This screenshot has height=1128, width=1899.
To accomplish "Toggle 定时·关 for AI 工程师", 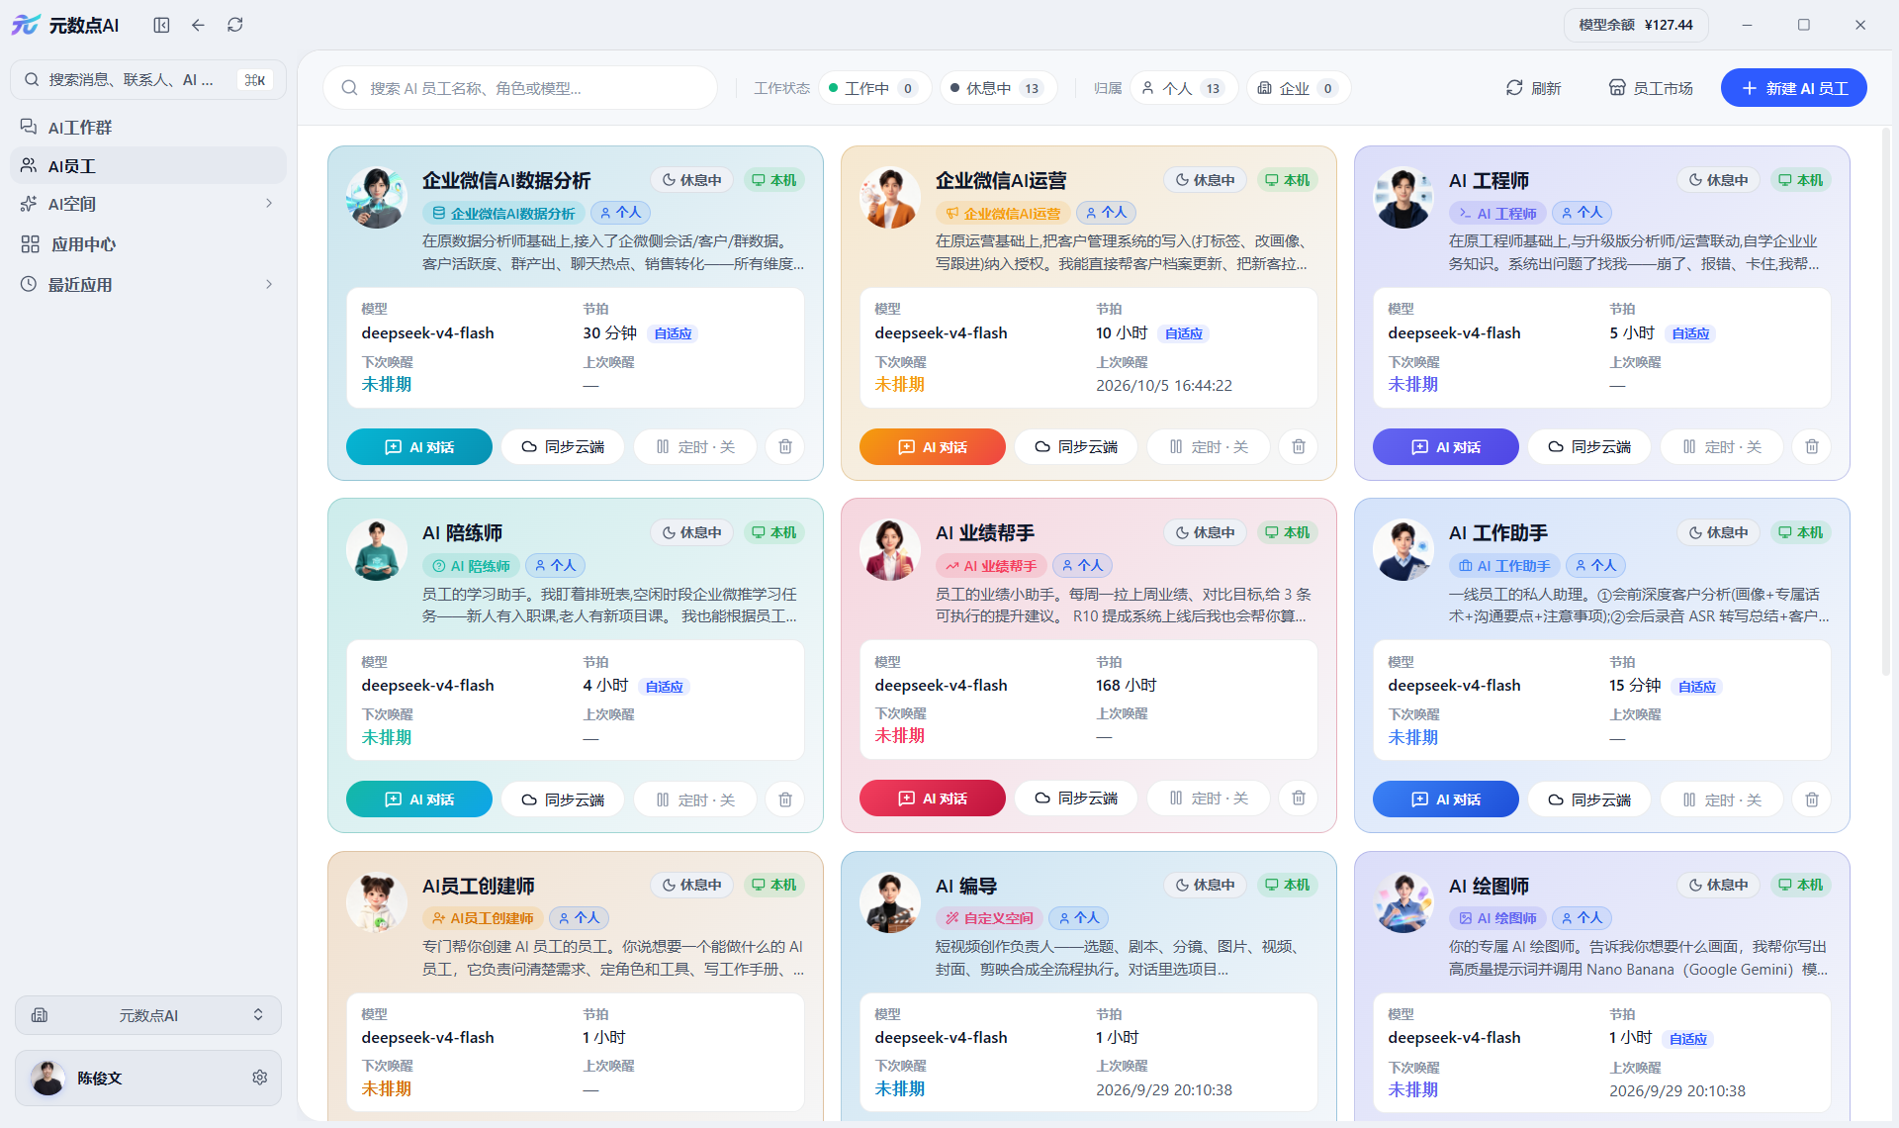I will pyautogui.click(x=1722, y=447).
